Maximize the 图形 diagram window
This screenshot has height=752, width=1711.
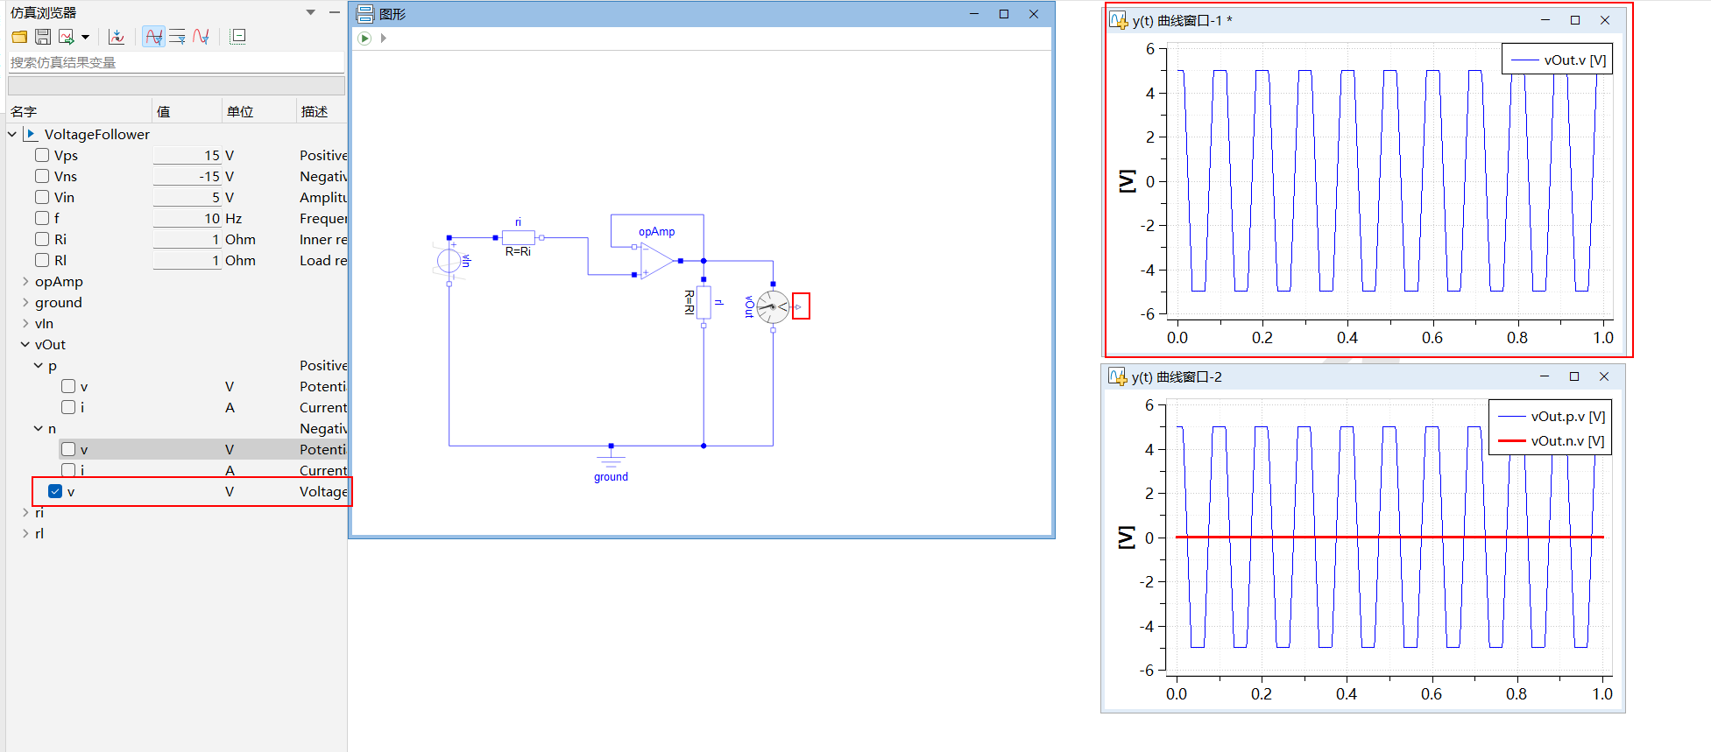pyautogui.click(x=1004, y=14)
